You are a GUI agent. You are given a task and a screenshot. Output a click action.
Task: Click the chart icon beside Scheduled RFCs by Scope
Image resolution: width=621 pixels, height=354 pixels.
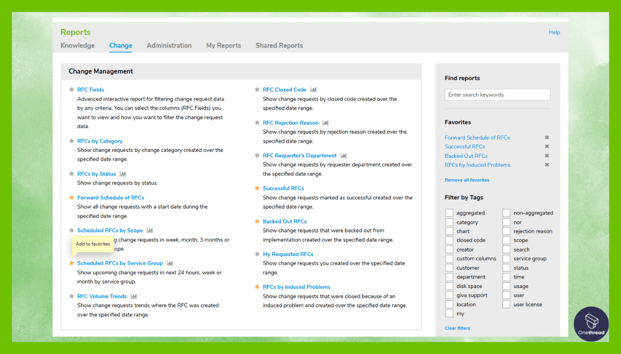150,230
